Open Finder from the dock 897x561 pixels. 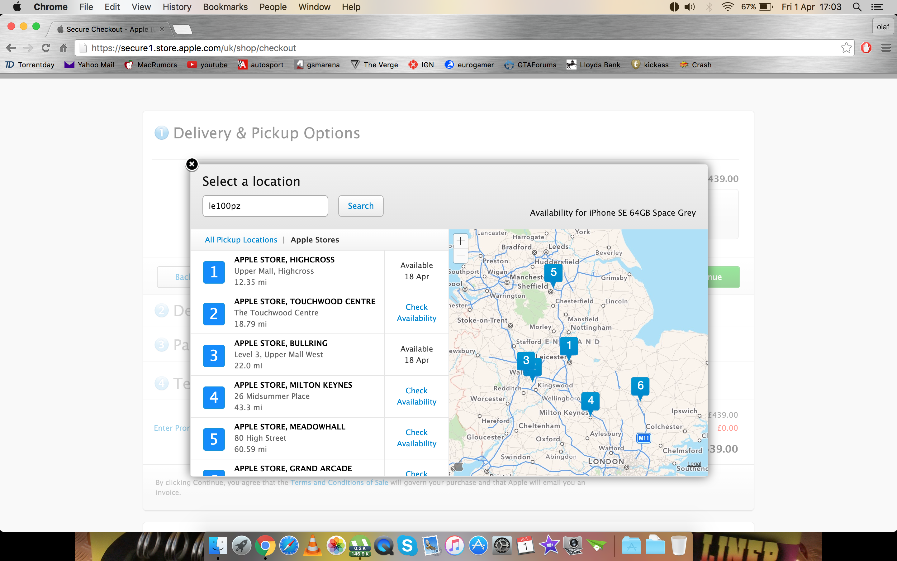coord(218,545)
